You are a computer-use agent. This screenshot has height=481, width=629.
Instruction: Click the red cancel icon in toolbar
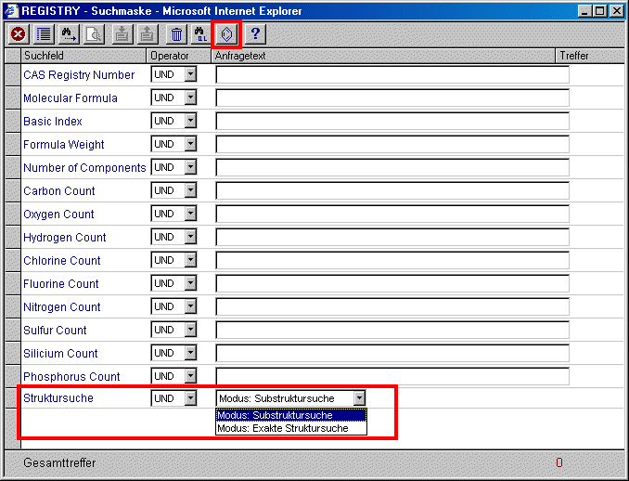(x=18, y=34)
